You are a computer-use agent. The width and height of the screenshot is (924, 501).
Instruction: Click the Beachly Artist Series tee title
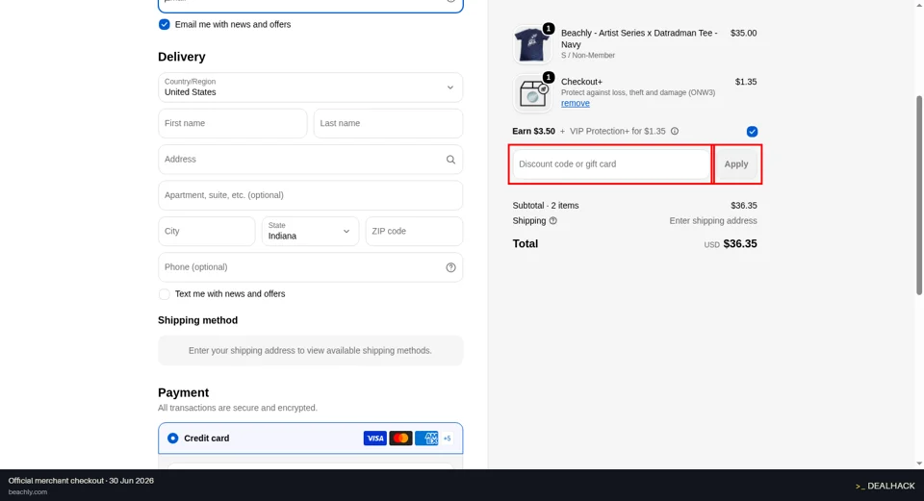point(639,38)
